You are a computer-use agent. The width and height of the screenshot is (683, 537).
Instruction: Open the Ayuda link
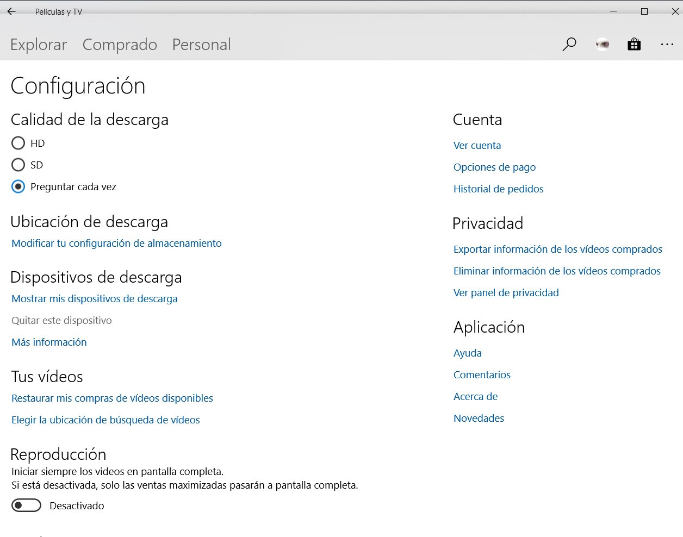tap(467, 353)
